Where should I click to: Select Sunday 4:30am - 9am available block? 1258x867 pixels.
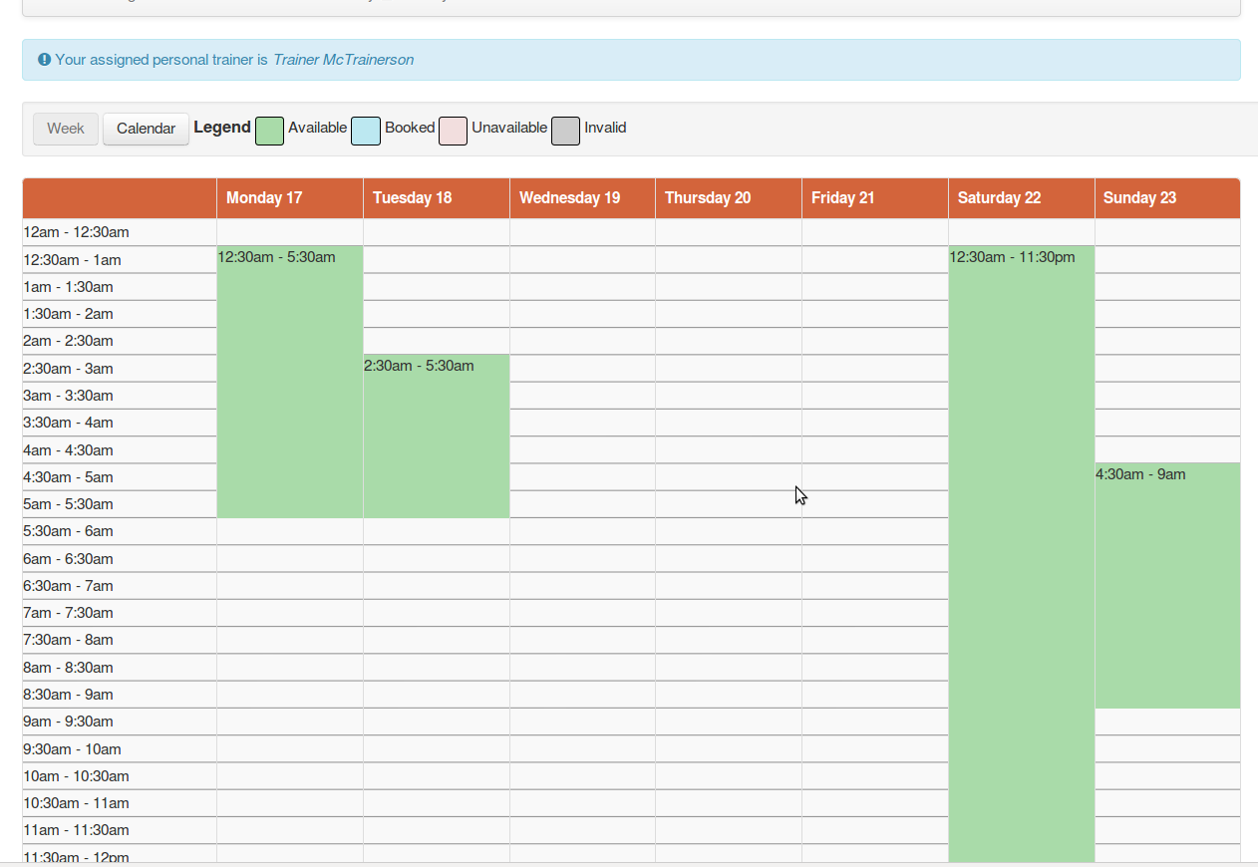point(1167,586)
